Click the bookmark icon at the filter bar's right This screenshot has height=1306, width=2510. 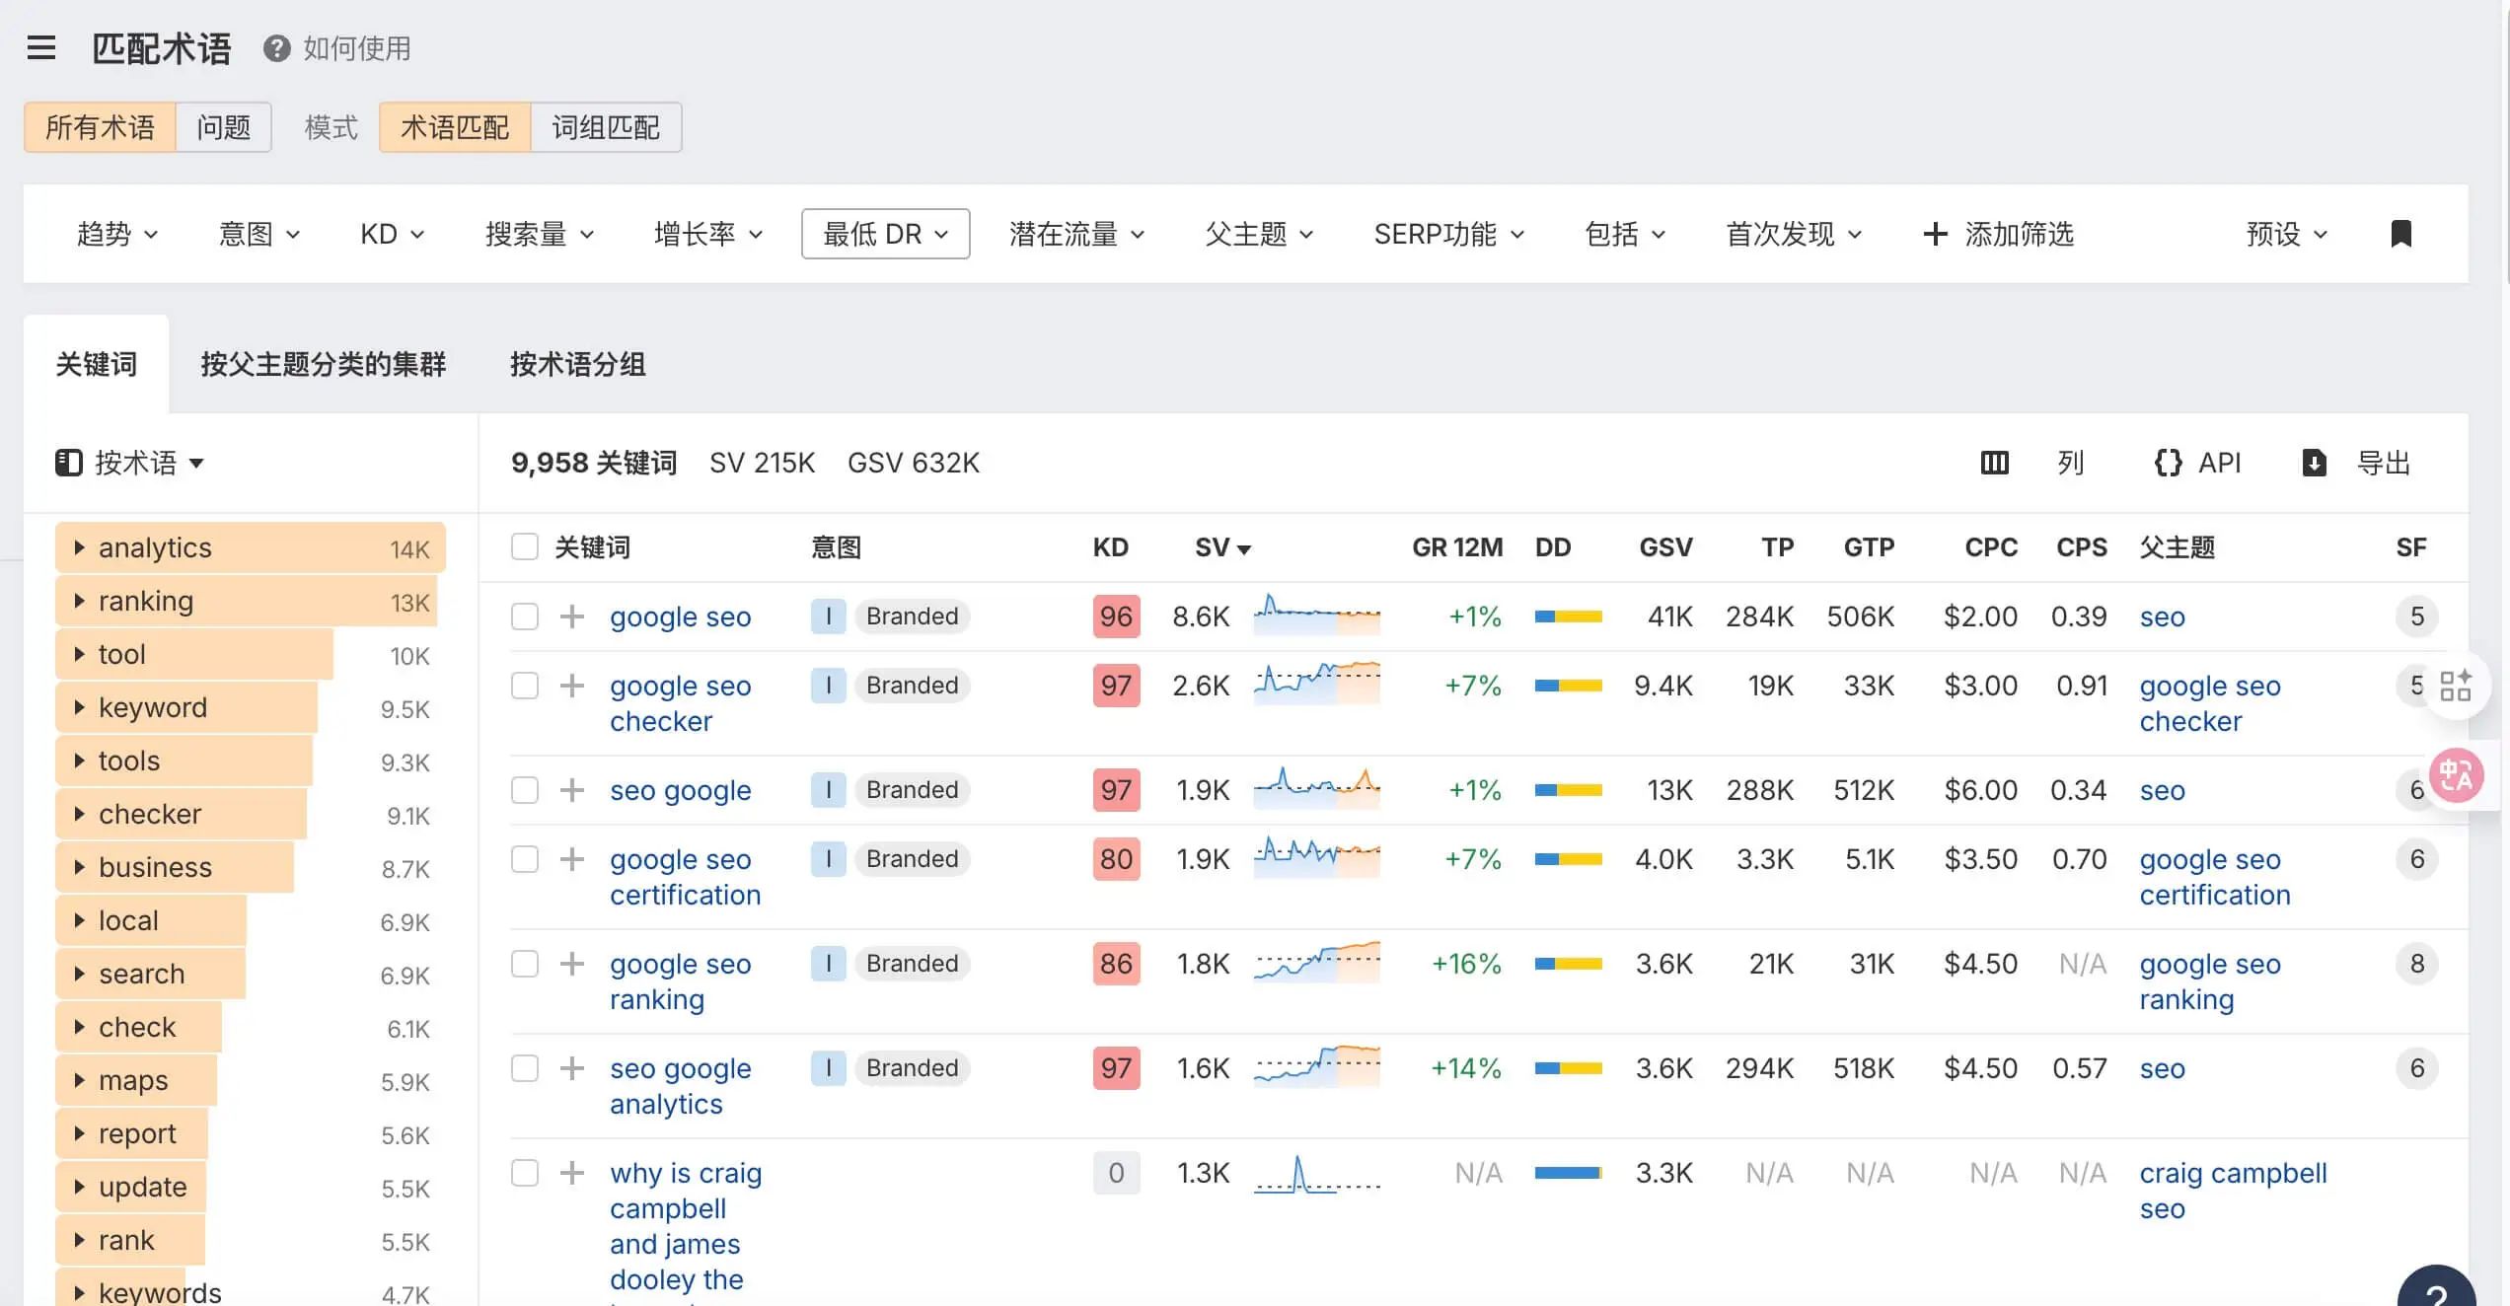pos(2401,233)
